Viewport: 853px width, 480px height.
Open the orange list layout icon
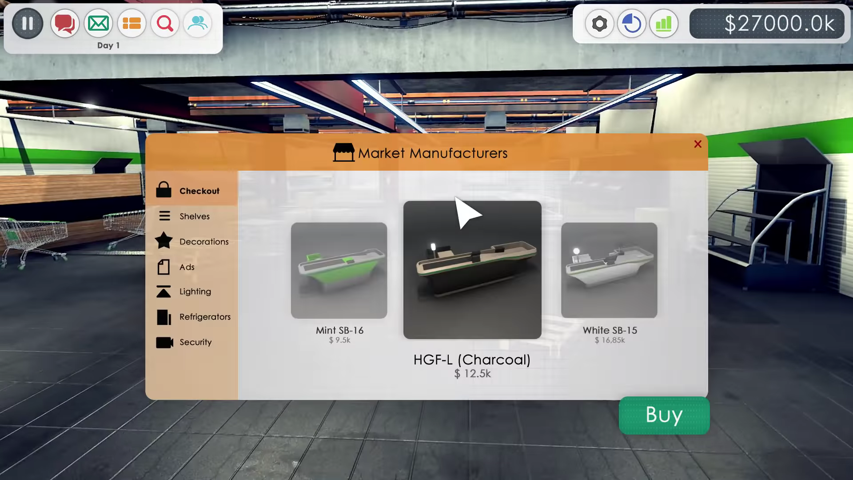click(132, 23)
